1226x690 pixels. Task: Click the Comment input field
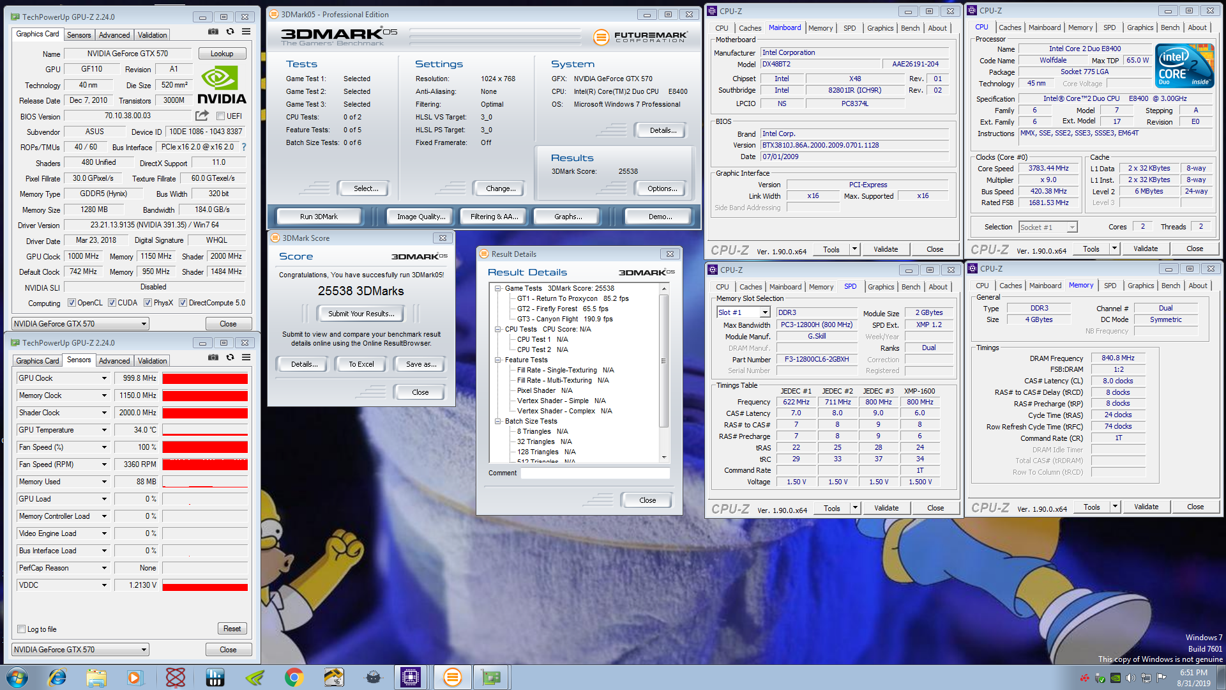[595, 473]
